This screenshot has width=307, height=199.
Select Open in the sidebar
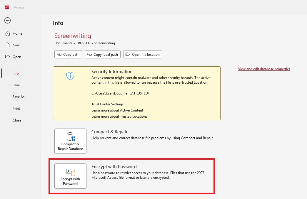tap(17, 57)
